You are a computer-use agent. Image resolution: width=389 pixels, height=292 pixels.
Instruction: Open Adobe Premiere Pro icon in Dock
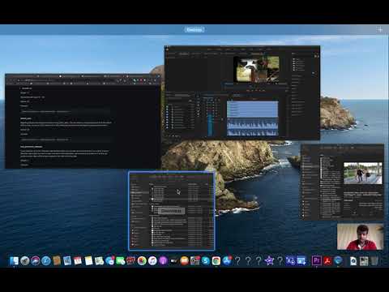pyautogui.click(x=317, y=260)
